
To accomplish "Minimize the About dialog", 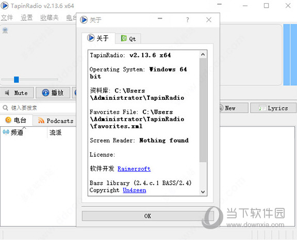I will [x=160, y=19].
